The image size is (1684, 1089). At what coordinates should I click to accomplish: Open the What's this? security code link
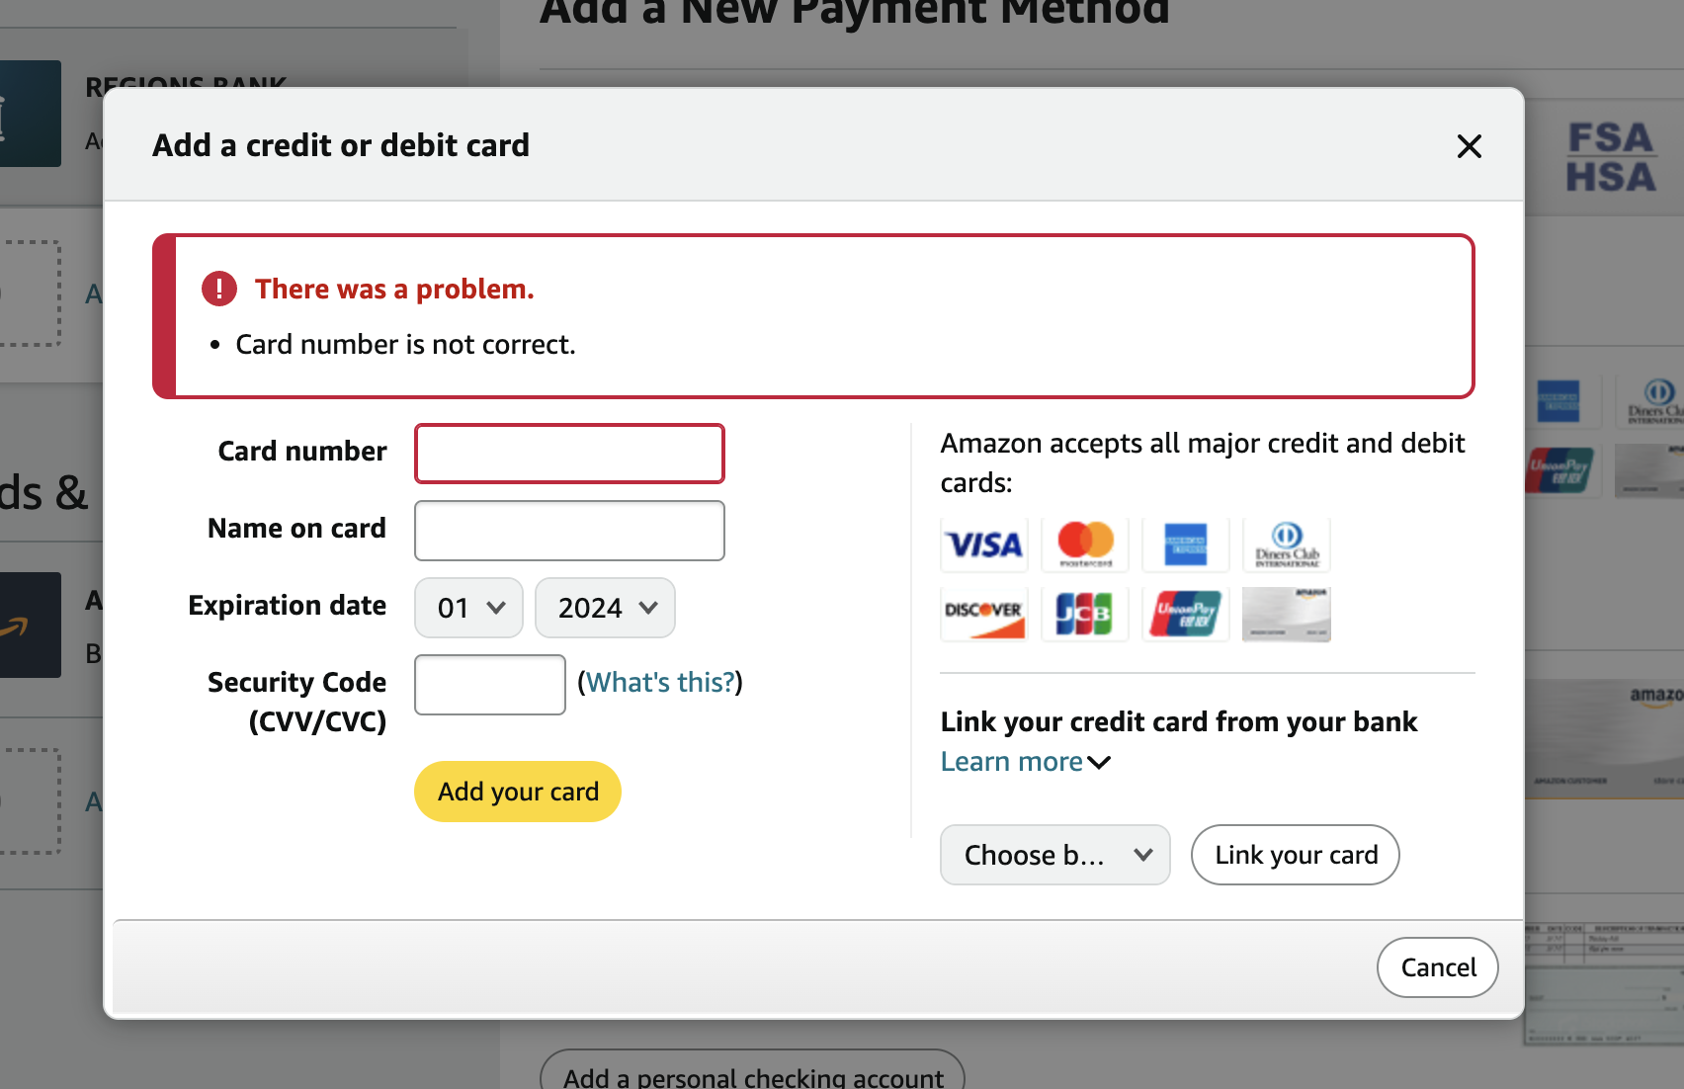click(660, 682)
